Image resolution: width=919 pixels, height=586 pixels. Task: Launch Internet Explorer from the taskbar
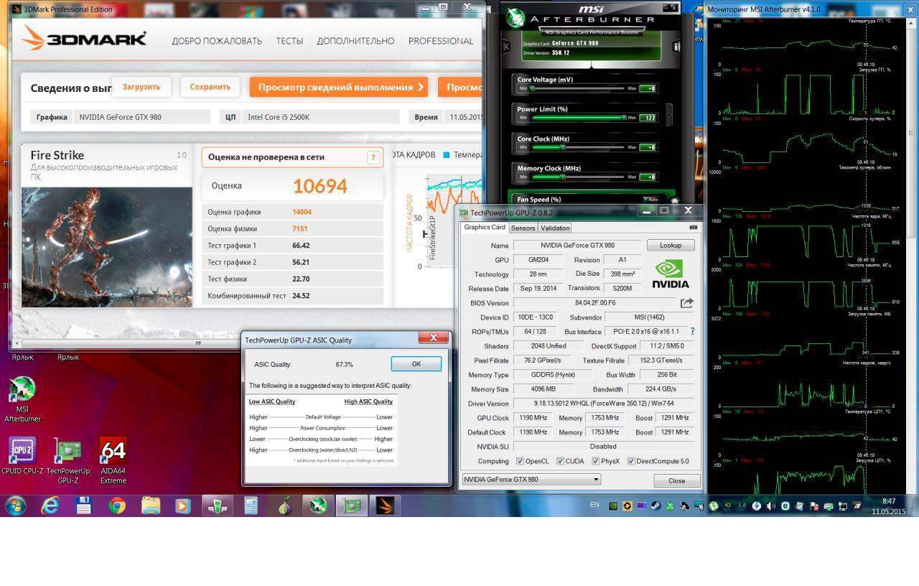pos(50,506)
